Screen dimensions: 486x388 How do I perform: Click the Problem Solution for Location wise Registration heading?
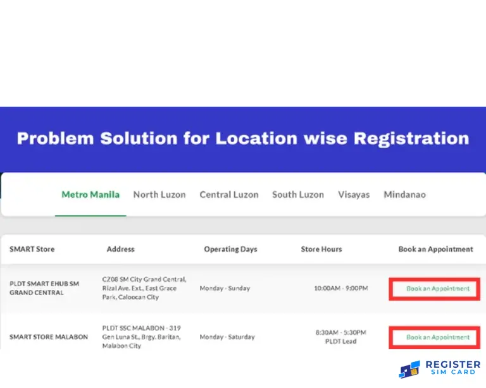coord(243,138)
